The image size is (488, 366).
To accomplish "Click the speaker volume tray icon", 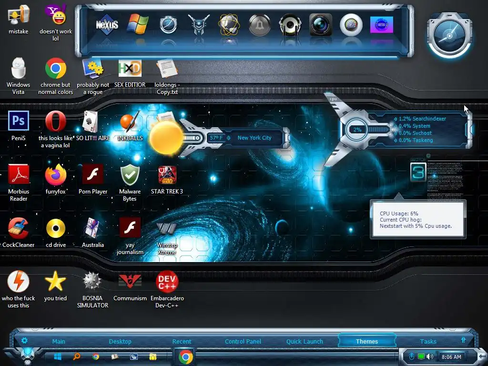I will [x=430, y=356].
